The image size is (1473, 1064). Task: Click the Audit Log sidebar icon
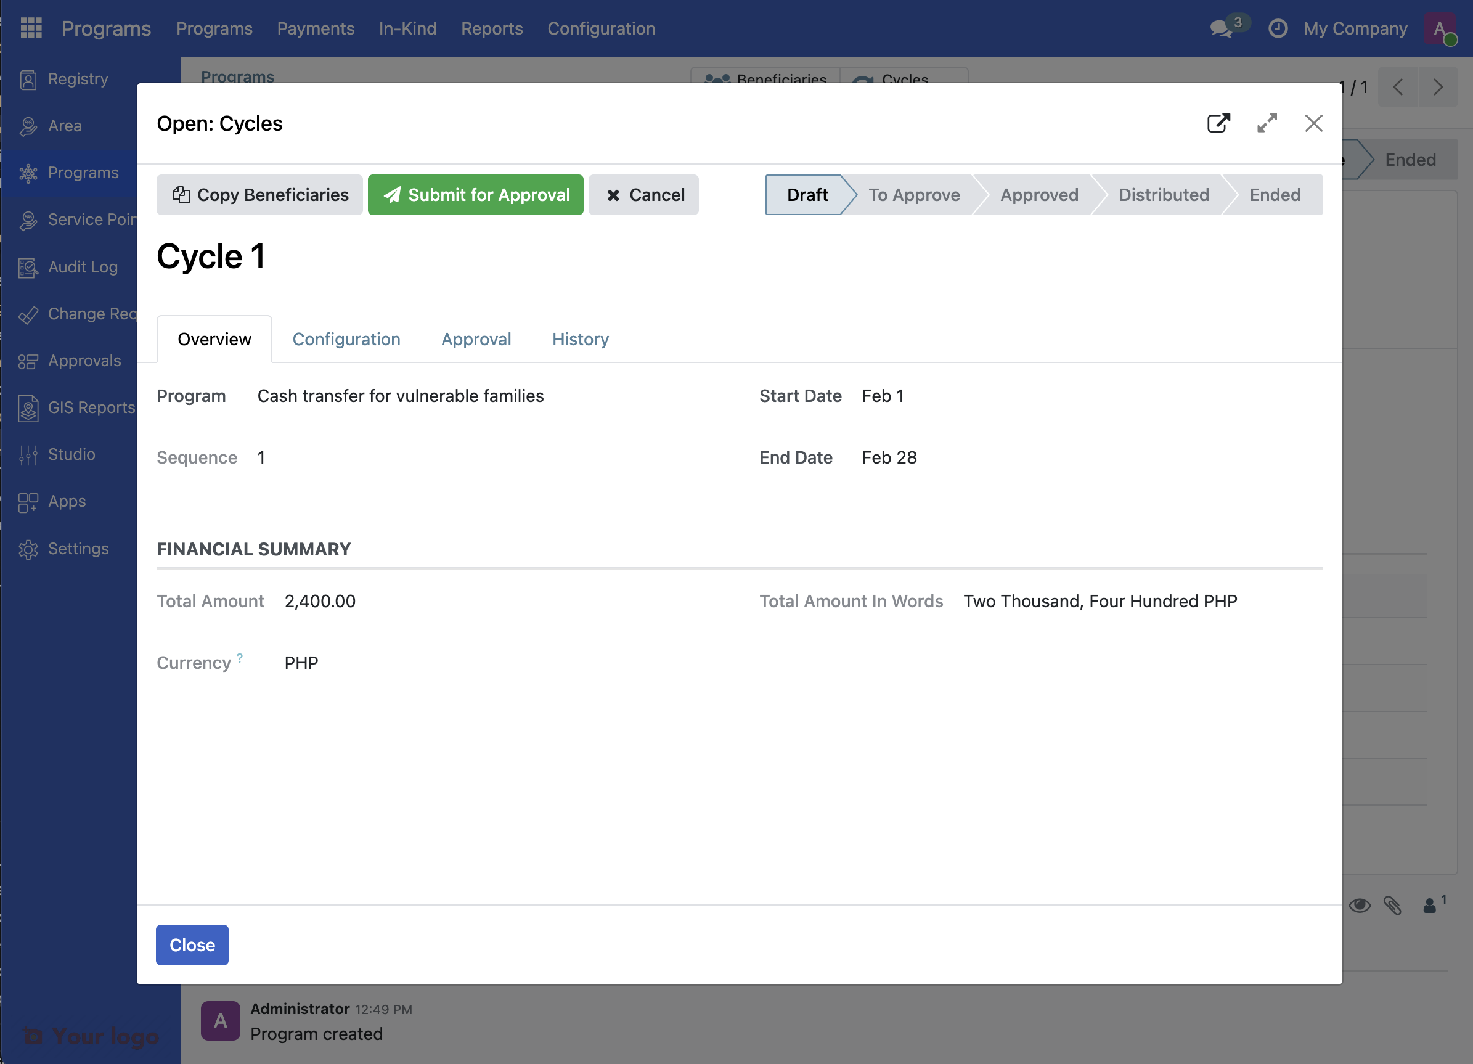pyautogui.click(x=28, y=267)
